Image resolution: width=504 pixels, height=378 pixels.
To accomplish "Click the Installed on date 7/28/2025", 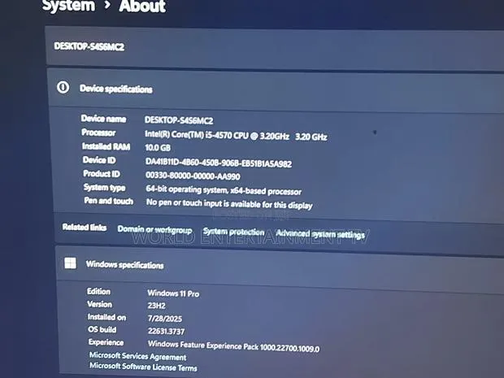I will point(165,318).
